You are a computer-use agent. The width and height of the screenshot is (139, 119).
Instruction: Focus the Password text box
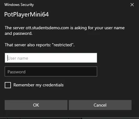pyautogui.click(x=51, y=71)
